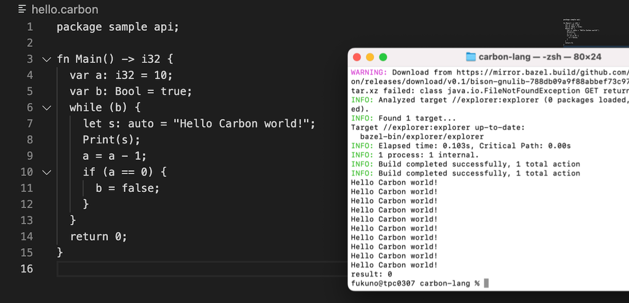
Task: Zoom the carbon-lang terminal with green button
Action: [383, 57]
